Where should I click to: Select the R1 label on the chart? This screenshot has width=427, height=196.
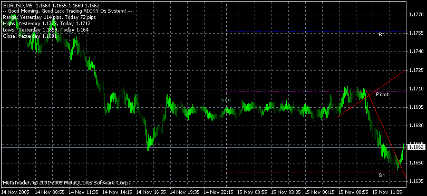[381, 35]
